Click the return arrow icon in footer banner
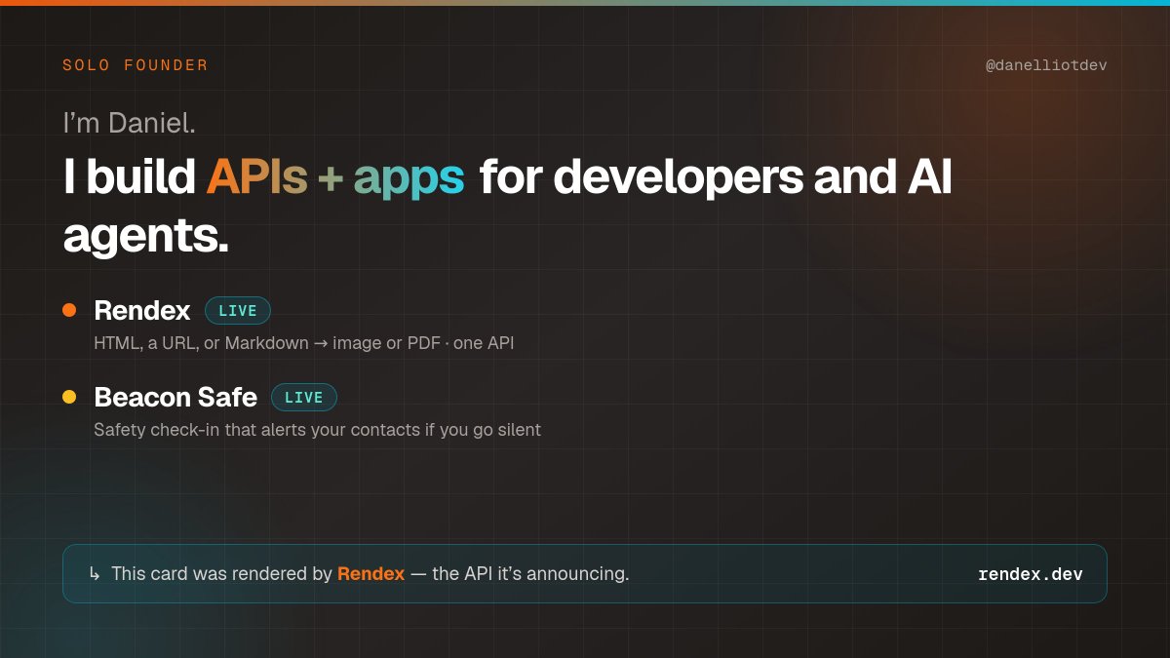 pyautogui.click(x=95, y=574)
